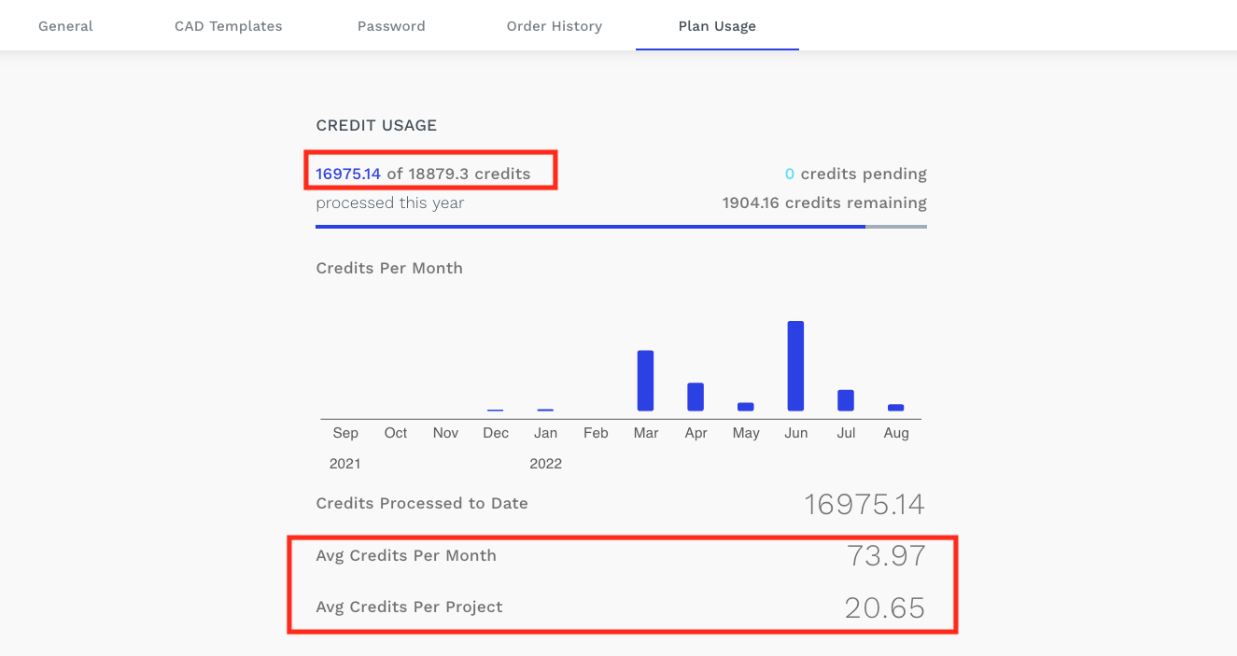Open the General tab

[65, 26]
